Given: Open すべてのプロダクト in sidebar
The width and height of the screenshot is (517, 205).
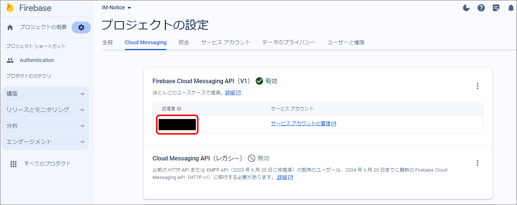Looking at the screenshot, I should click(x=47, y=164).
